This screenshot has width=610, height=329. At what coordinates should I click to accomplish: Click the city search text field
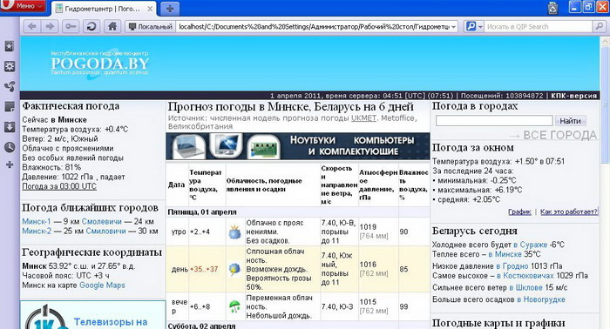(x=494, y=121)
